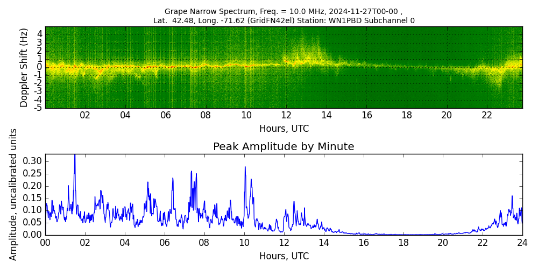Select the 22 hour tick under the spectrogram
The width and height of the screenshot is (538, 269).
point(486,115)
